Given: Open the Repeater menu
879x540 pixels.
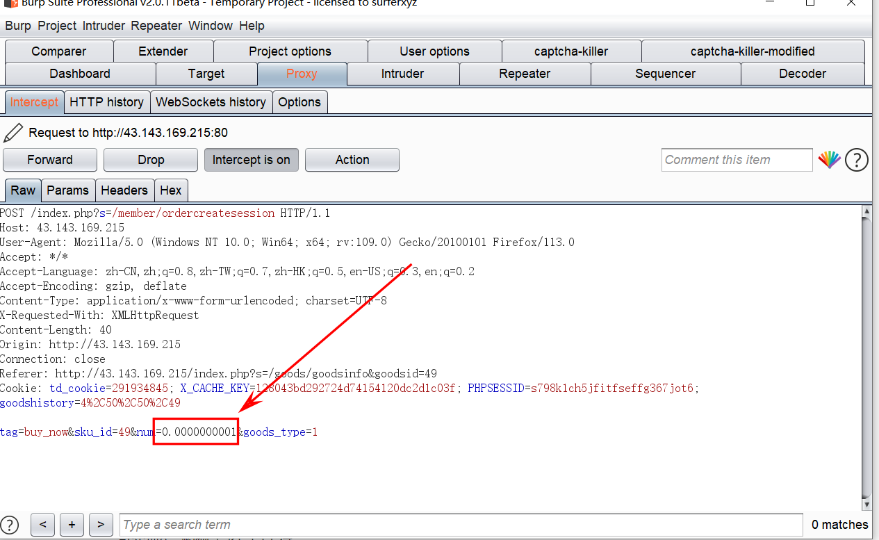Looking at the screenshot, I should click(156, 26).
